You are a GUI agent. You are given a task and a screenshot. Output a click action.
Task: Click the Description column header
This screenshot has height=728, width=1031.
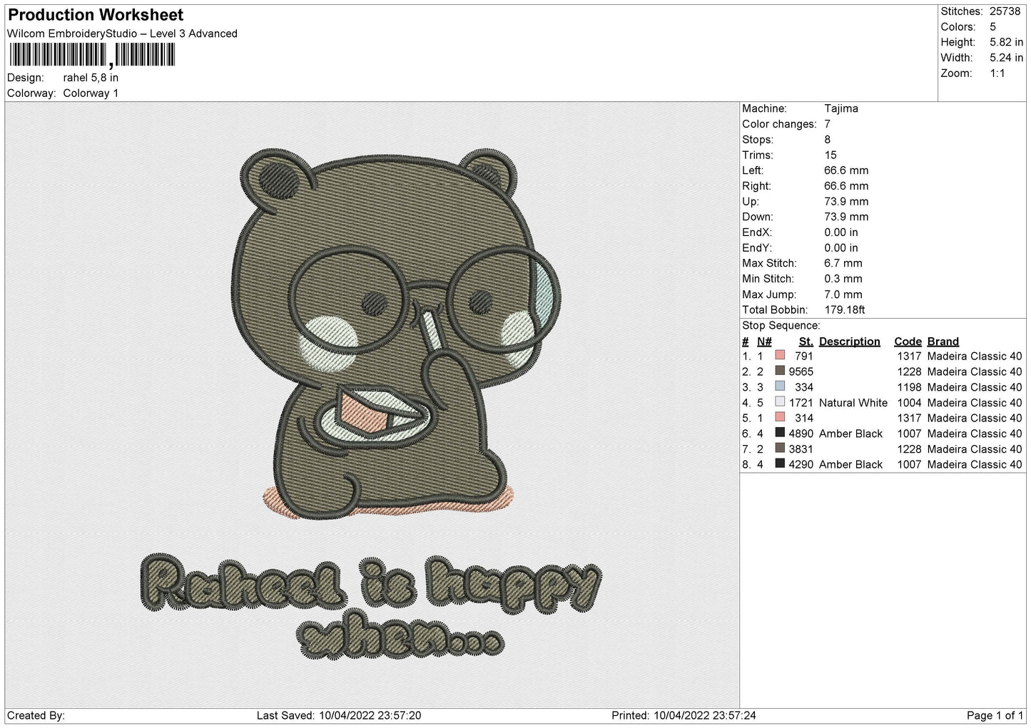[x=849, y=342]
